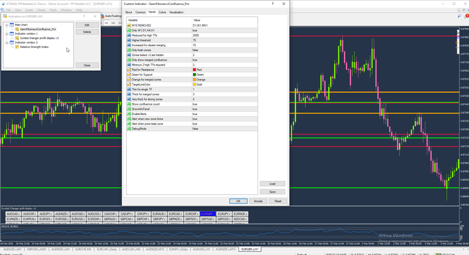Click the color type icon beside TargetLineColor
Viewport: 469px width, 255px height.
(129, 85)
